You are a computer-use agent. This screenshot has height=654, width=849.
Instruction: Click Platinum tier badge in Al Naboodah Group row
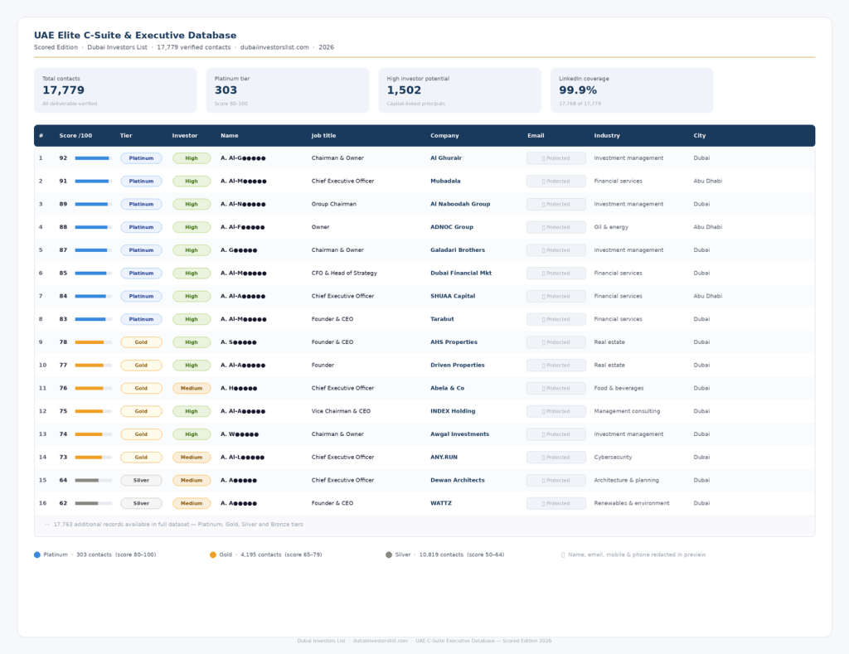click(141, 204)
